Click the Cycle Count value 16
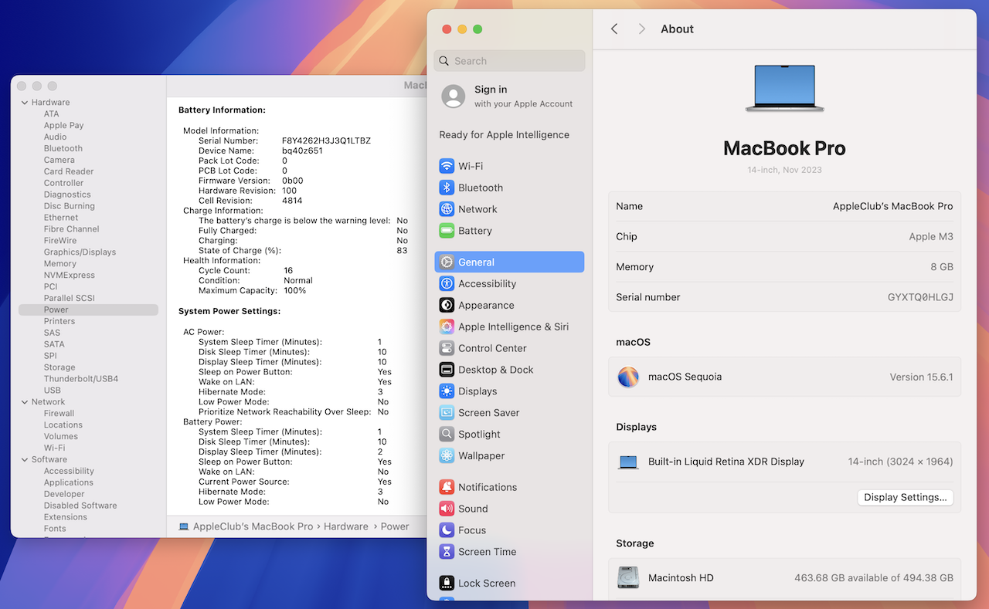The image size is (989, 609). coord(288,270)
